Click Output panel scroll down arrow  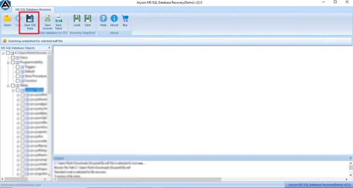[x=351, y=175]
